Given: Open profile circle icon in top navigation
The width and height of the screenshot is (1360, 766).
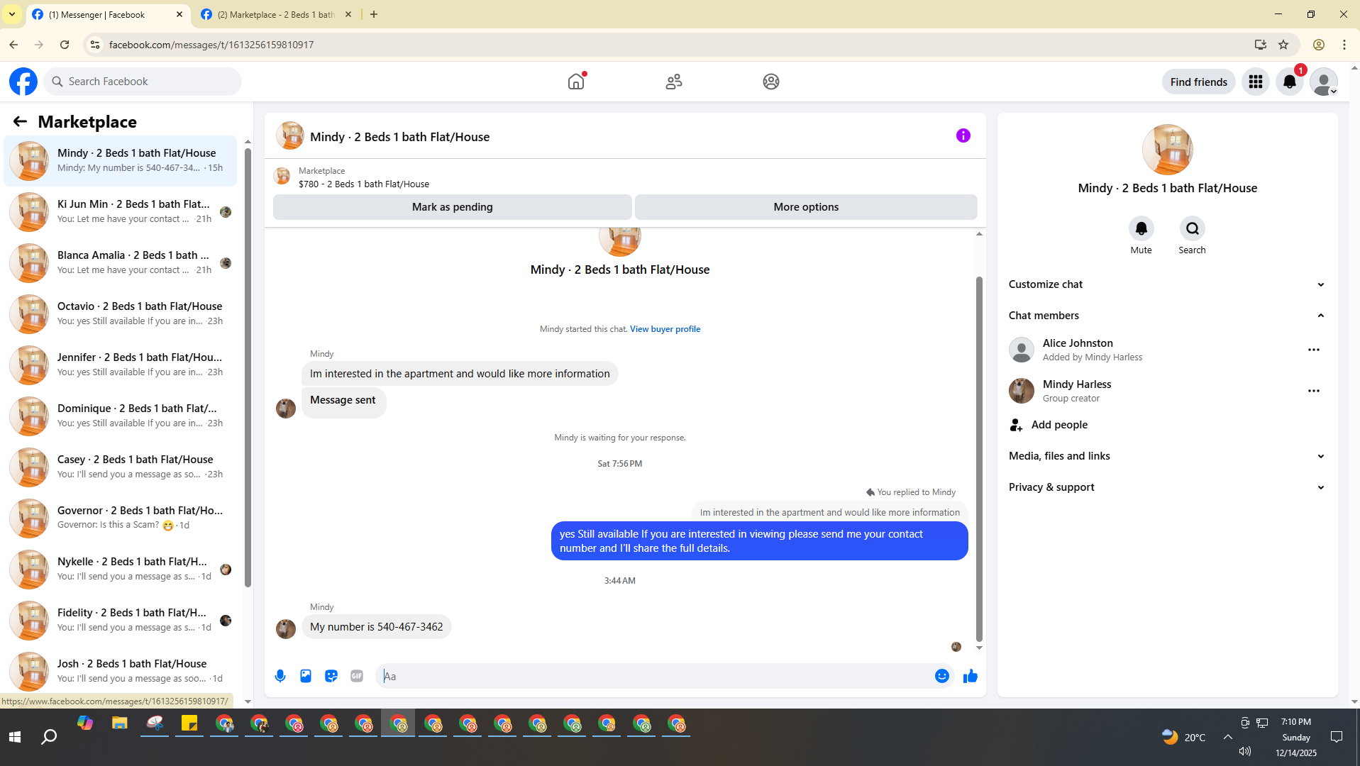Looking at the screenshot, I should [771, 82].
